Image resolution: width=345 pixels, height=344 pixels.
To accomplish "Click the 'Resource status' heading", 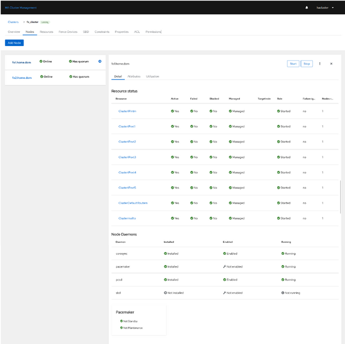I will pos(124,91).
